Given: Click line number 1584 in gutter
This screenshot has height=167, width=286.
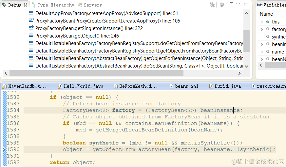Looking at the screenshot, I should (13, 110).
